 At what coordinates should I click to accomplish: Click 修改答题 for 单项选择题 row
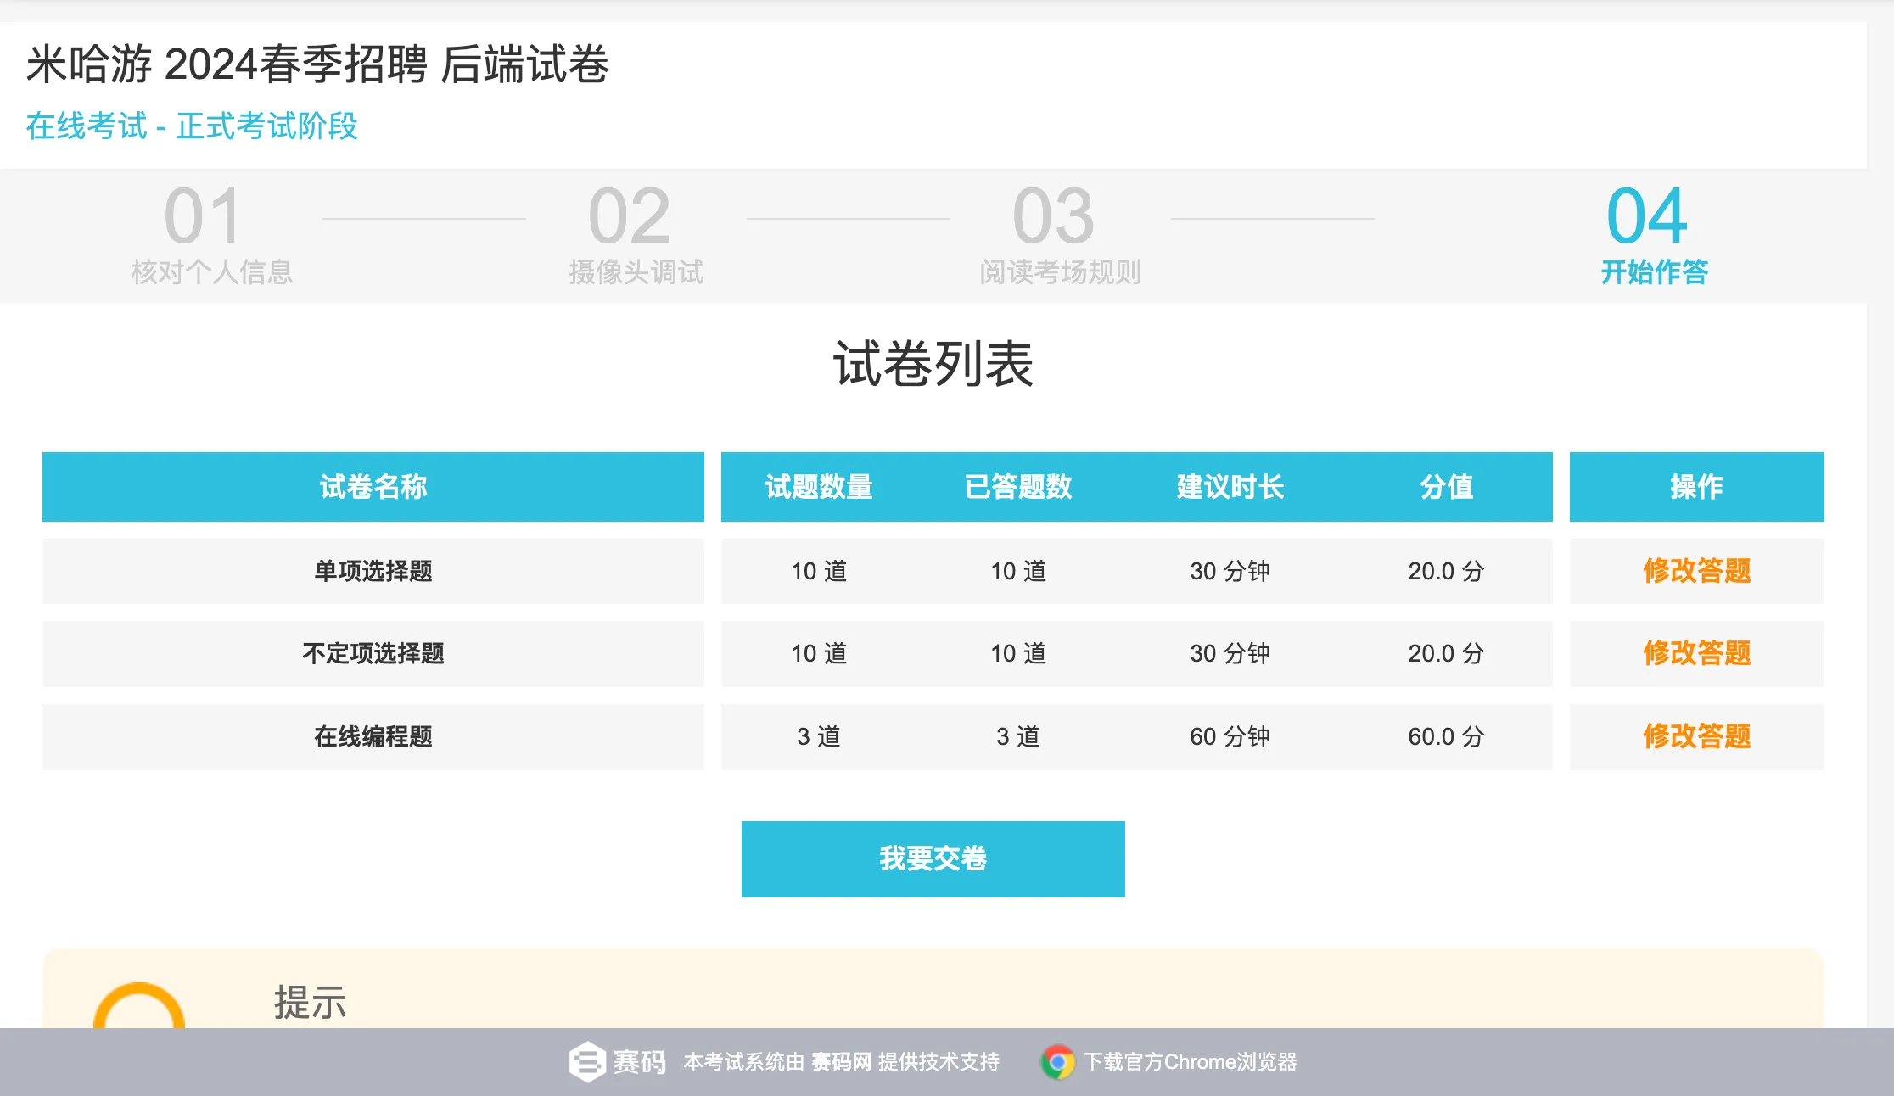(x=1696, y=571)
